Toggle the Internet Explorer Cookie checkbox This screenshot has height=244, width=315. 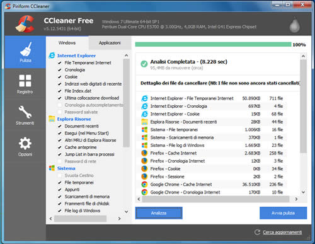pyautogui.click(x=60, y=77)
